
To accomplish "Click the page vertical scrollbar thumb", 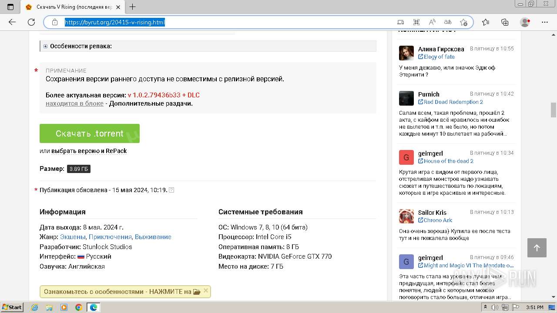I will [x=554, y=110].
